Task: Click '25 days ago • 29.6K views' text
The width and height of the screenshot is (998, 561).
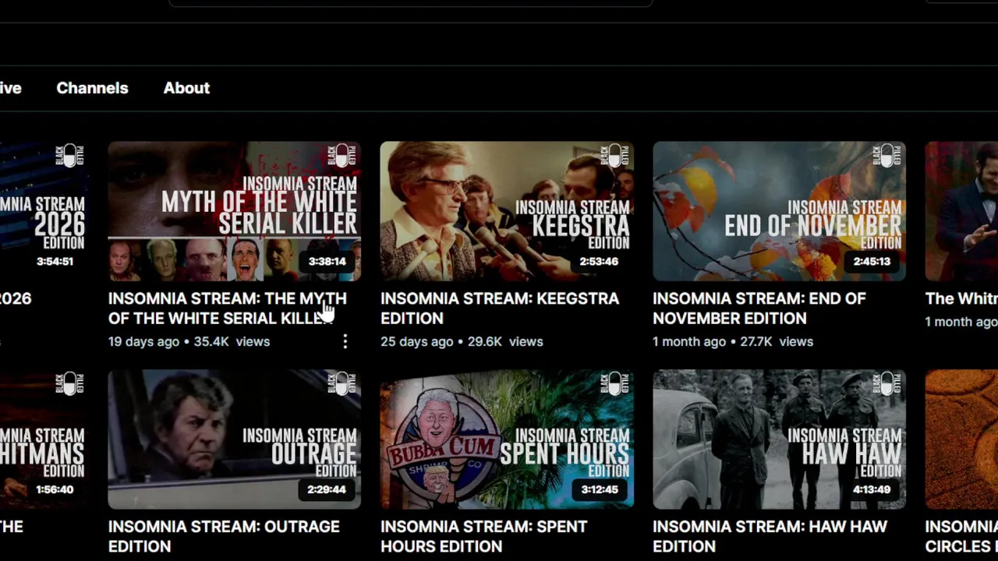Action: click(462, 341)
